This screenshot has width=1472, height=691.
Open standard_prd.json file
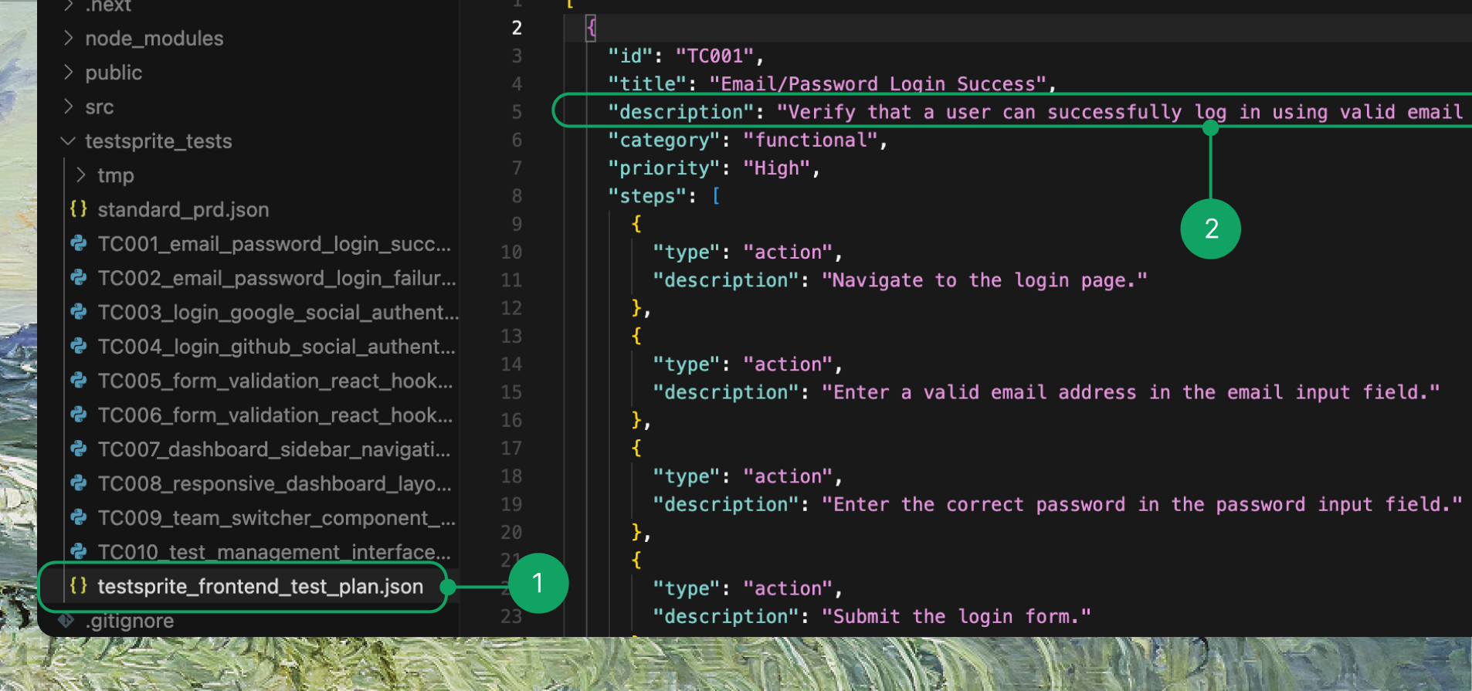(183, 209)
